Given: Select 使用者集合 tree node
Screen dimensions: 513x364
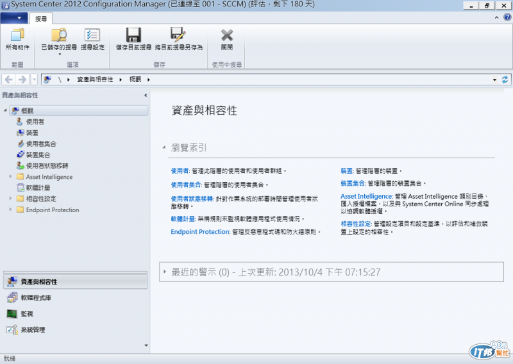Looking at the screenshot, I should [x=41, y=144].
